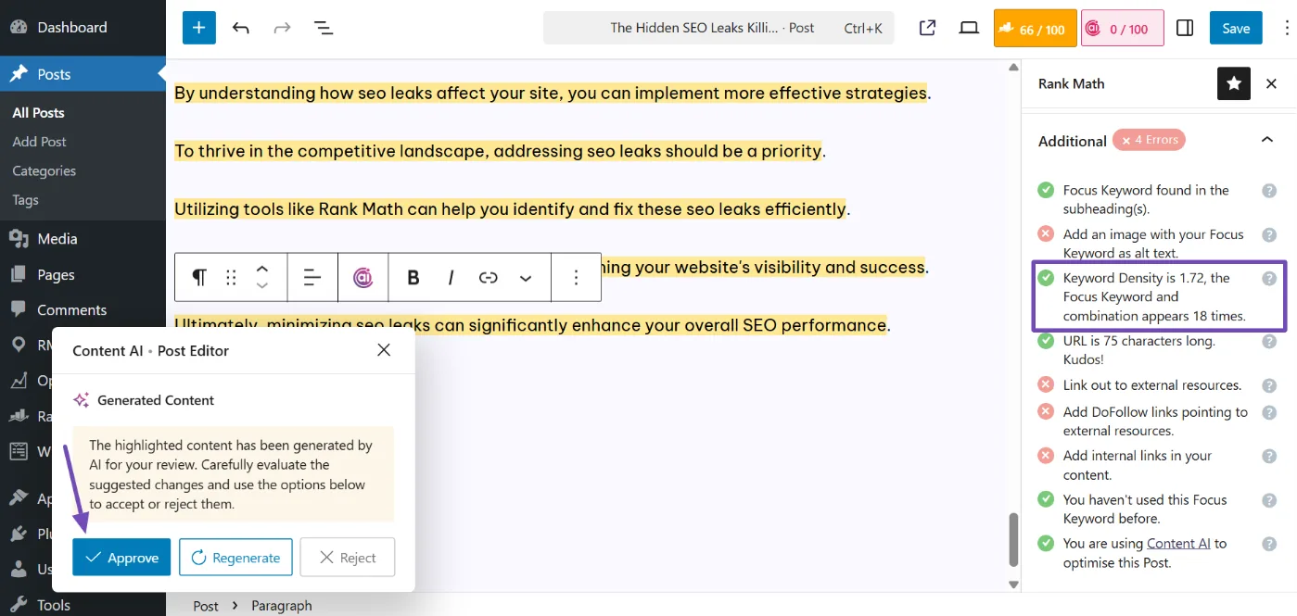Viewport: 1297px width, 616px height.
Task: Open the block inserter with the plus icon
Action: (x=197, y=27)
